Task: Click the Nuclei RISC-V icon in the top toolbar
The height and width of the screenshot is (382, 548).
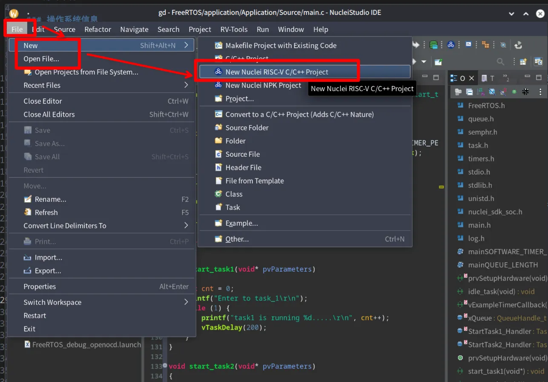Action: pyautogui.click(x=451, y=45)
